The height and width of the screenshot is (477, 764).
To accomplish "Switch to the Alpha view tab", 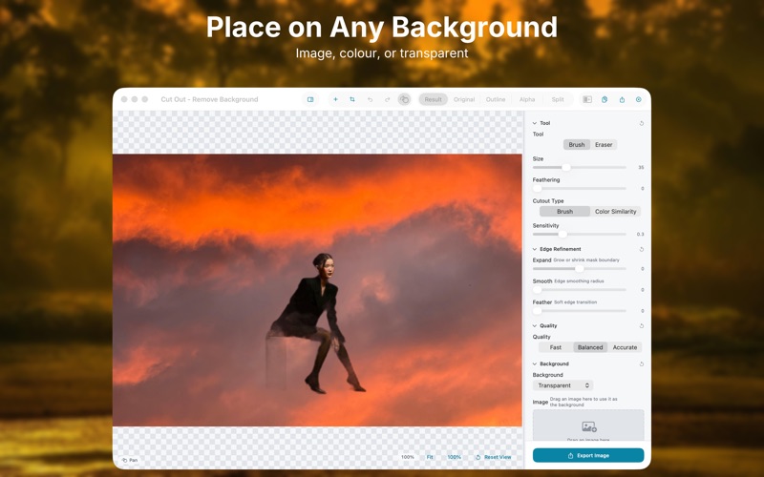I will point(527,99).
